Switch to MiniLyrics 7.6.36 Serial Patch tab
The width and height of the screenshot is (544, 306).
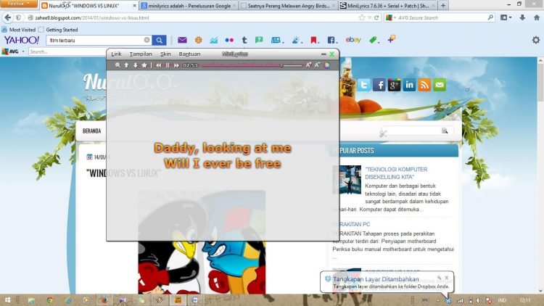point(387,6)
